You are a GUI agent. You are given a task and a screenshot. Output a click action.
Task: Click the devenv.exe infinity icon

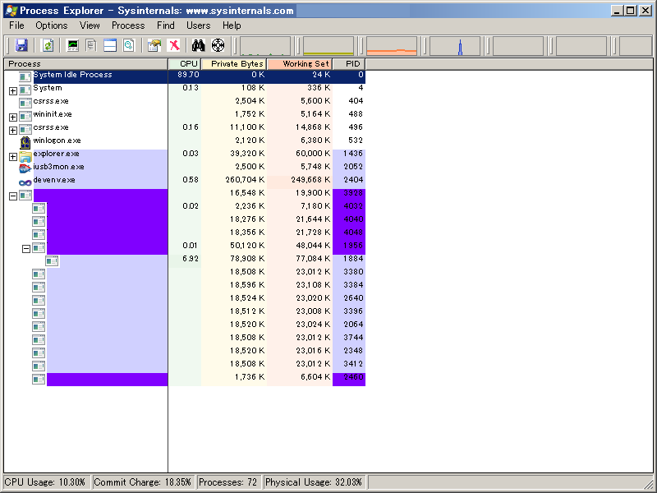pyautogui.click(x=25, y=182)
